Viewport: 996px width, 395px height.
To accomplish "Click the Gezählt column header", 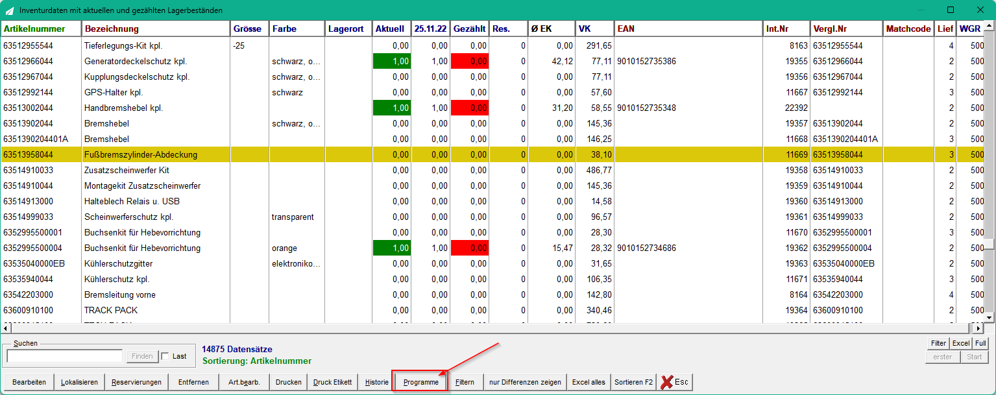I will pos(470,29).
